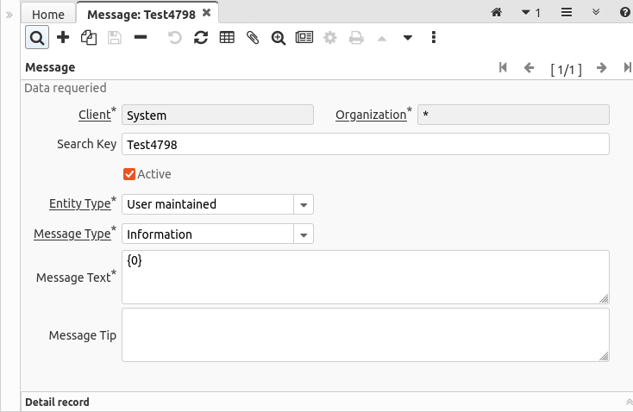Click the Refresh toolbar icon
633x412 pixels.
point(201,38)
